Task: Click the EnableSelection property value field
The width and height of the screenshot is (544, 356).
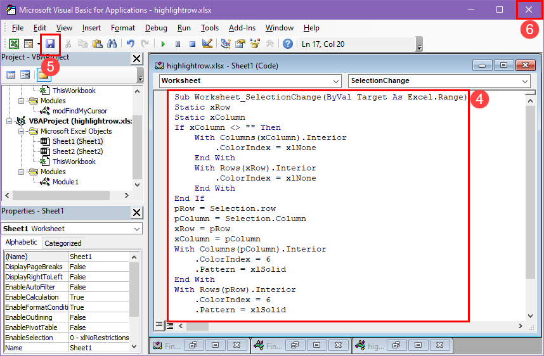Action: (x=99, y=338)
